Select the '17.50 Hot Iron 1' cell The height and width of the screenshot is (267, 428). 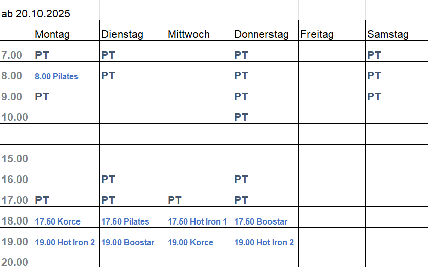click(198, 221)
